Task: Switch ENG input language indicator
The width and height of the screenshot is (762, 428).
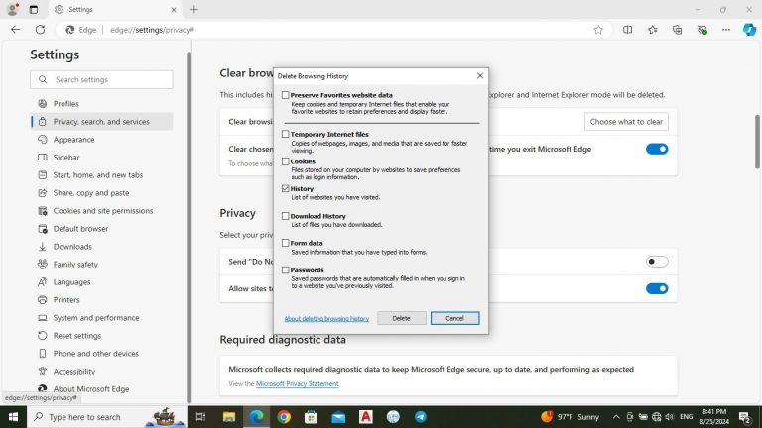Action: click(687, 417)
